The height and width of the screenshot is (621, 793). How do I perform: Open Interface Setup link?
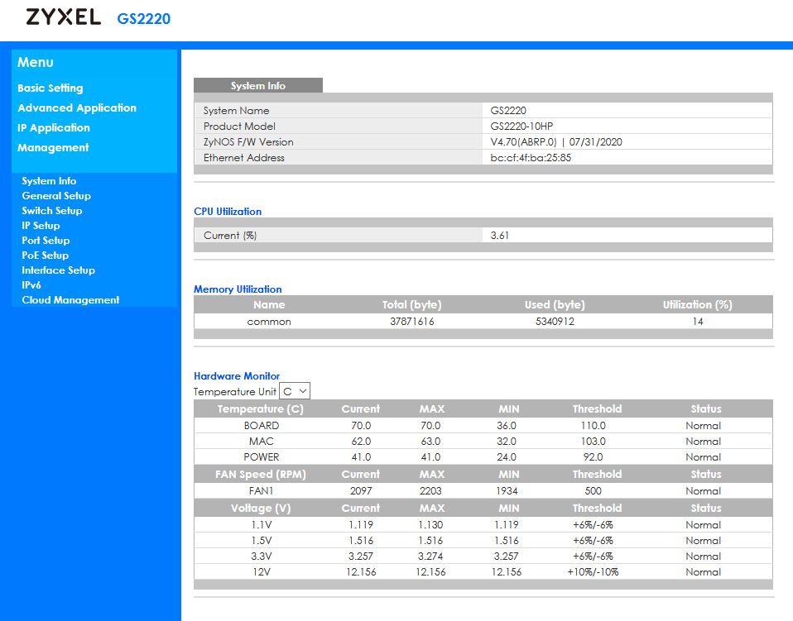tap(58, 270)
